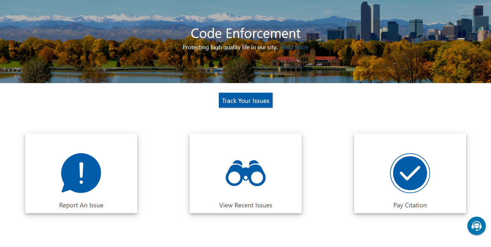Click the Code Enforcement page heading
Image resolution: width=491 pixels, height=247 pixels.
(x=245, y=33)
